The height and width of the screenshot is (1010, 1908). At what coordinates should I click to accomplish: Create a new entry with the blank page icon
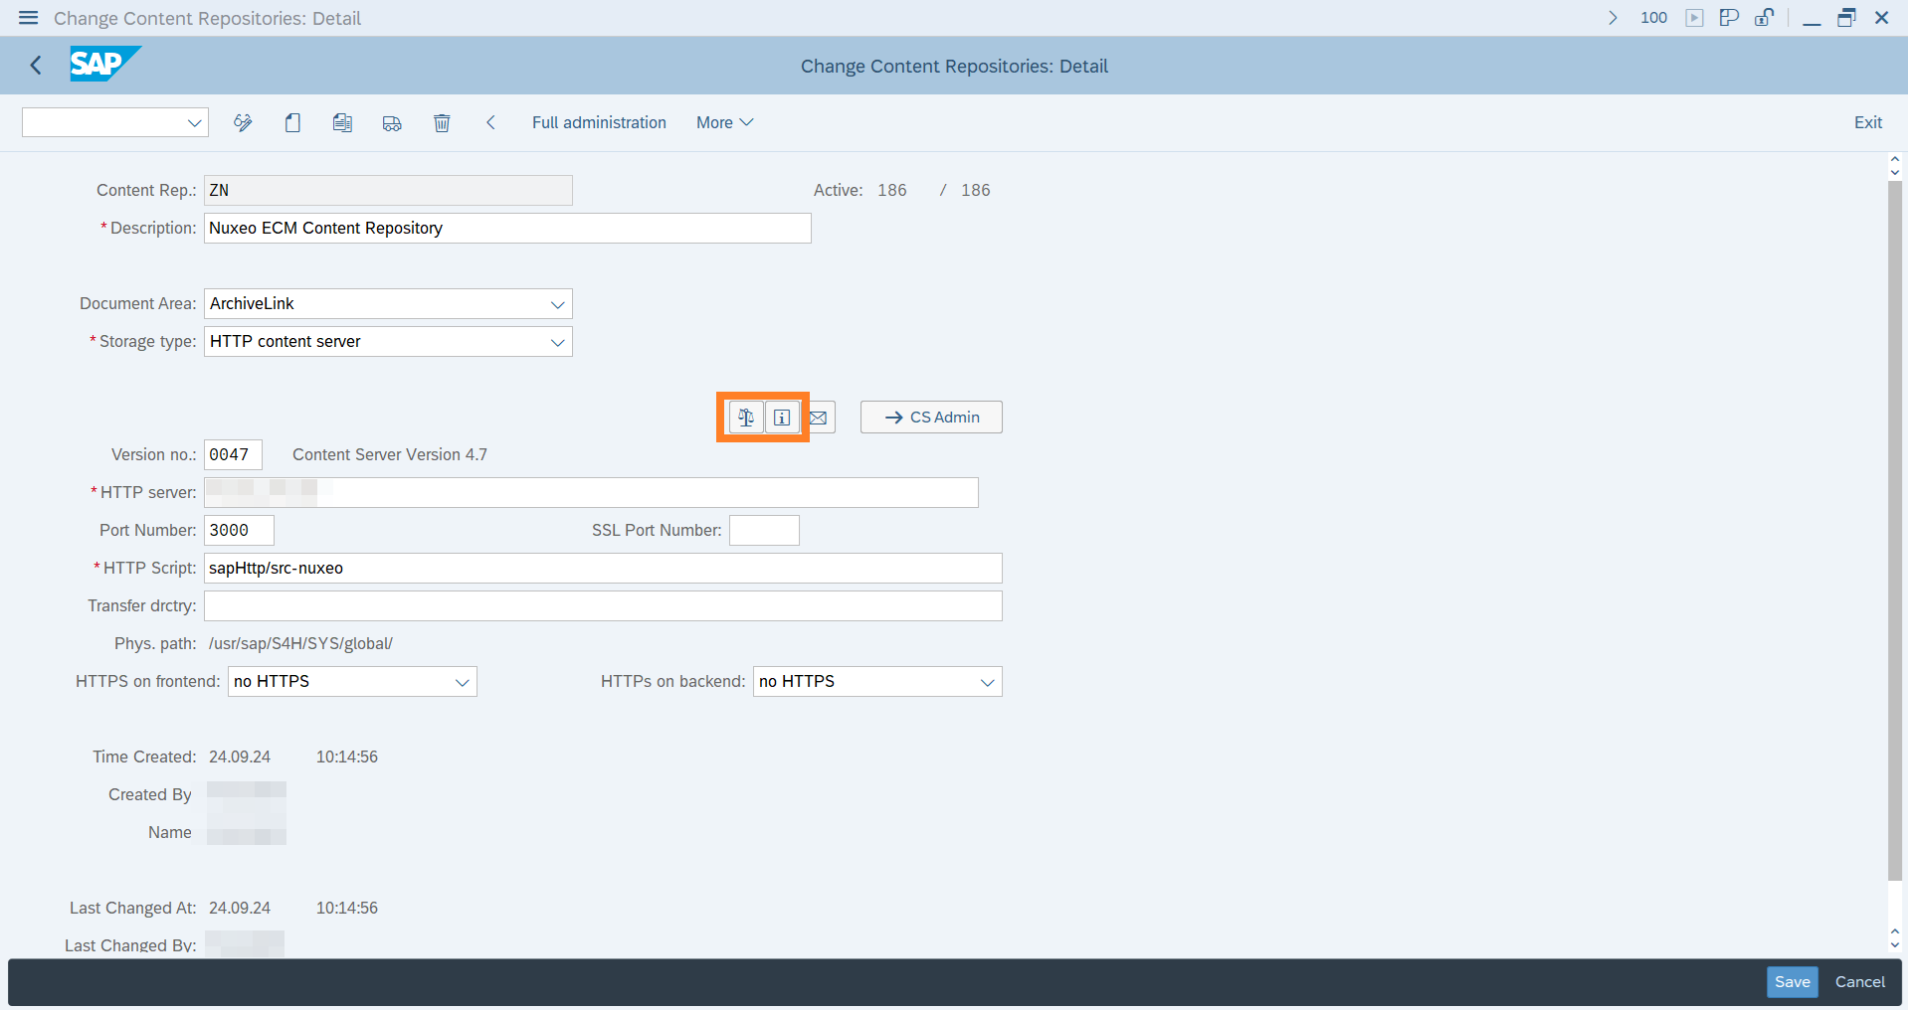click(292, 122)
